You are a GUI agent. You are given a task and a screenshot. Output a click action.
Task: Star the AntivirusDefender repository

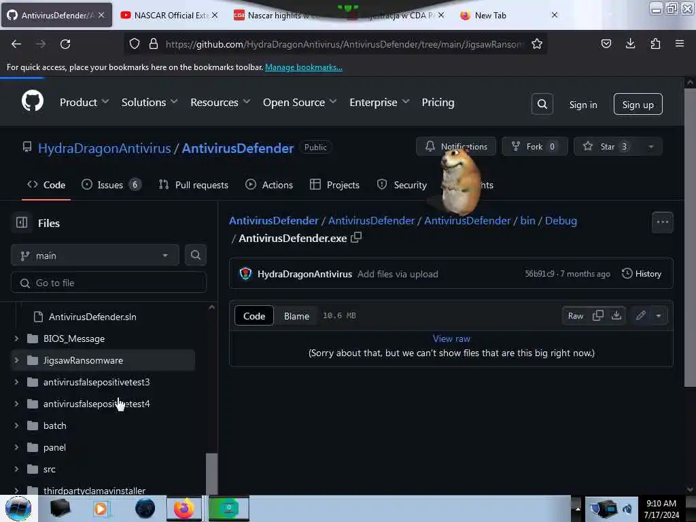[x=607, y=147]
